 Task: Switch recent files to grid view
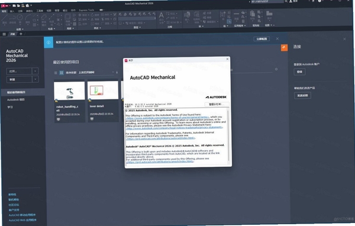[x=62, y=73]
